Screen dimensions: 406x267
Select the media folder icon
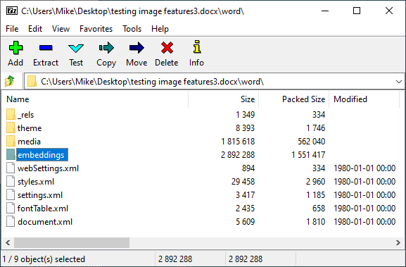click(11, 142)
